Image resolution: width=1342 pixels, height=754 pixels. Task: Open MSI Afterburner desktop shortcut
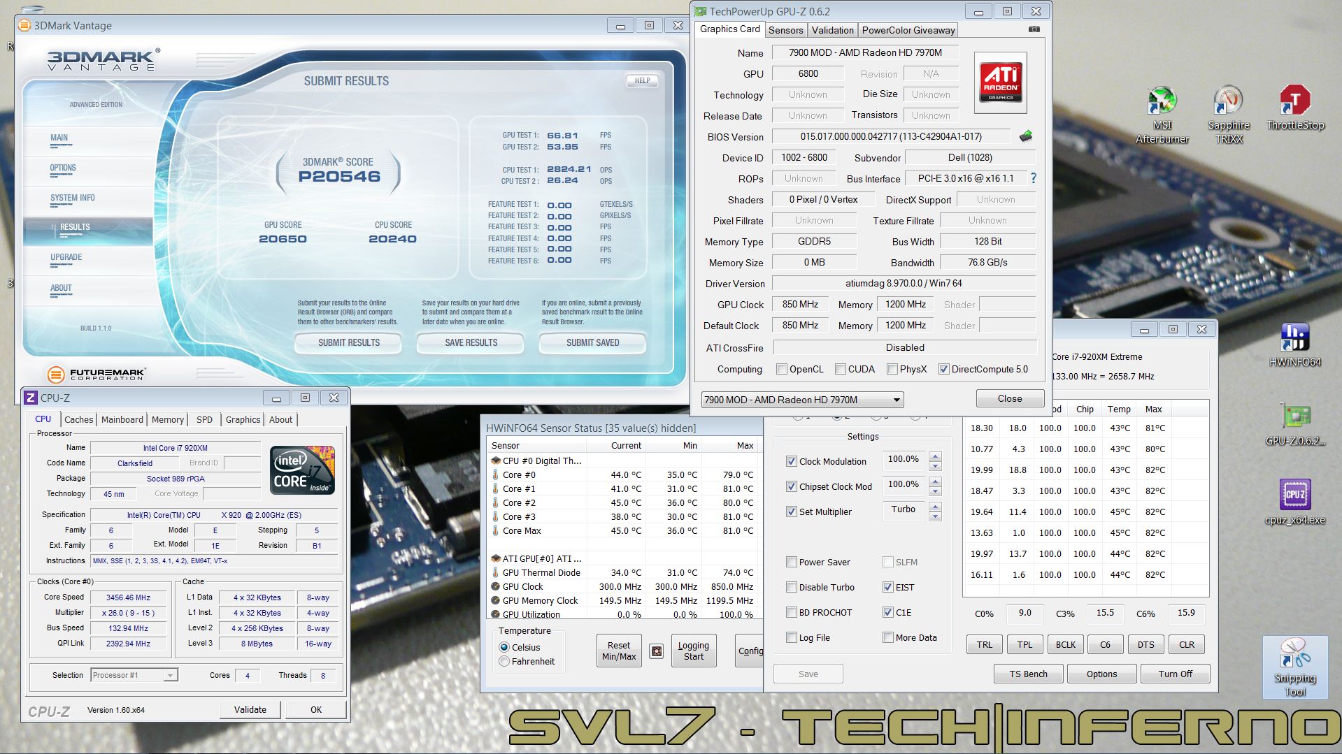[1162, 115]
